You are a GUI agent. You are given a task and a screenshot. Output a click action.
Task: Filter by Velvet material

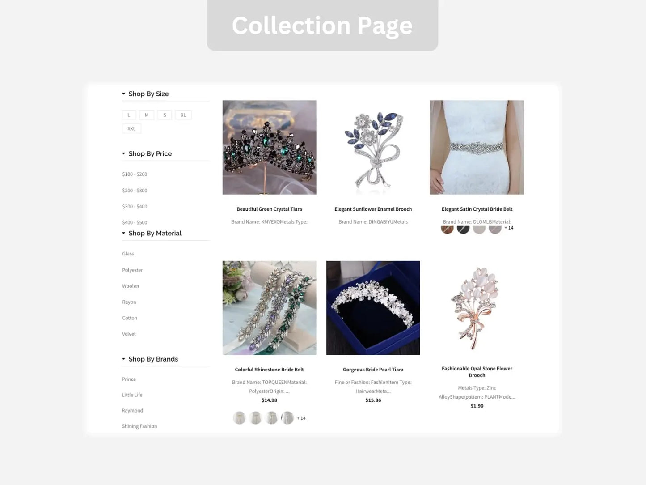(x=129, y=334)
